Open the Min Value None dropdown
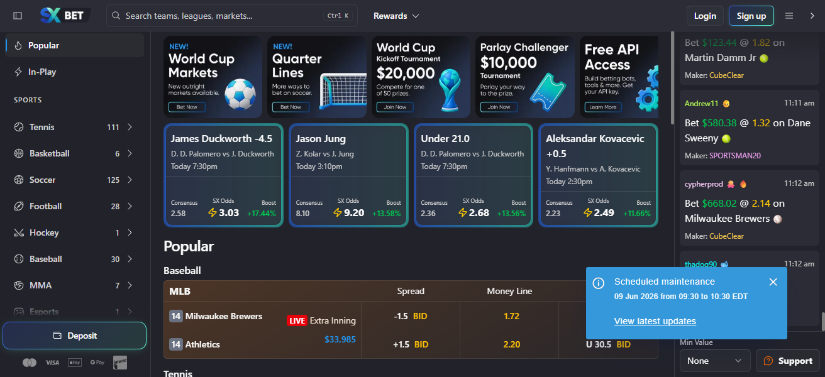Image resolution: width=825 pixels, height=377 pixels. (715, 361)
